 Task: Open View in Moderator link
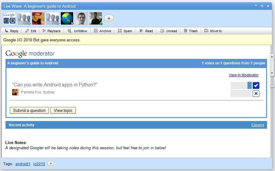pos(243,75)
